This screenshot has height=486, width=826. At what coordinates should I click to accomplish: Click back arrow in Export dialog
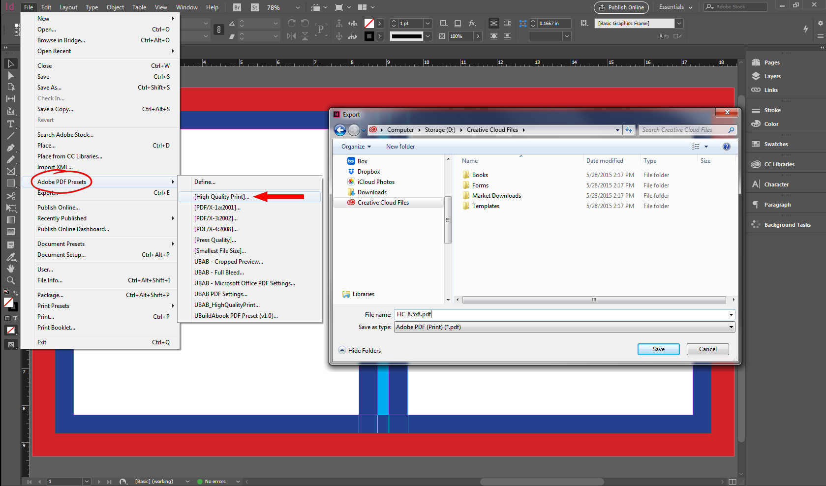tap(340, 130)
